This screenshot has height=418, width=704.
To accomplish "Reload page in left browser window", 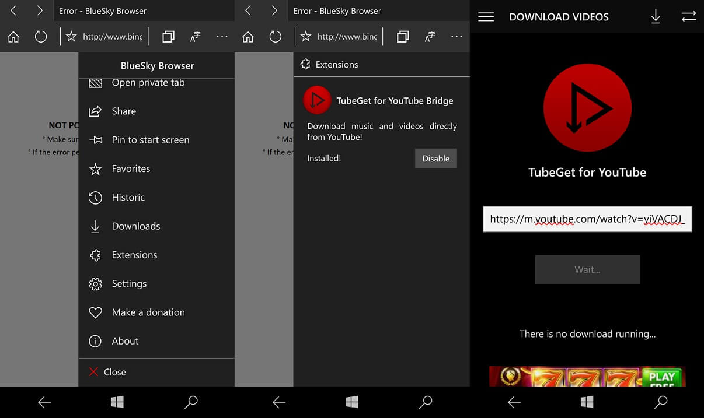I will [41, 37].
